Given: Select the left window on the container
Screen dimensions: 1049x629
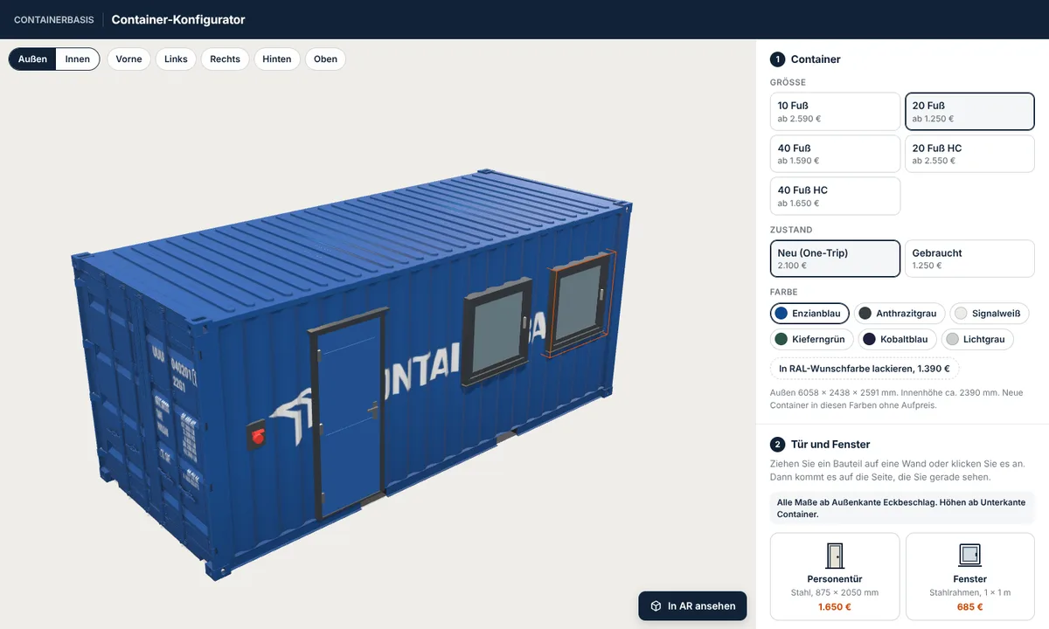Looking at the screenshot, I should click(x=496, y=331).
